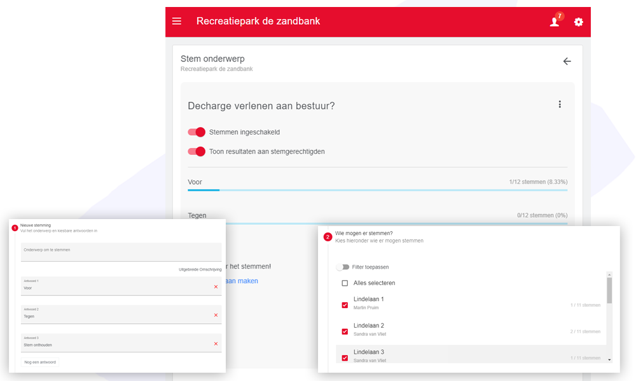The height and width of the screenshot is (381, 636).
Task: Click the Nog een antwoord button
Action: [39, 362]
